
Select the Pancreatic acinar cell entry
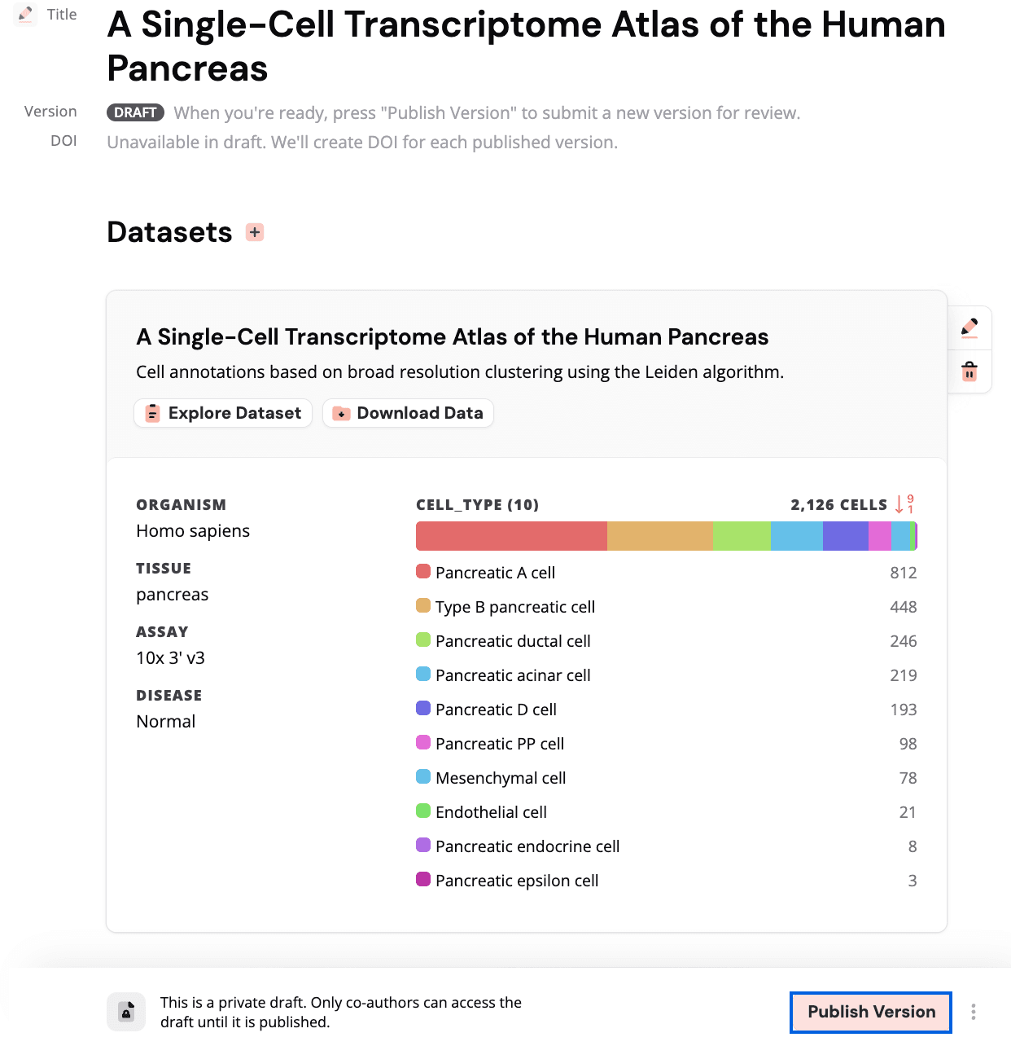513,675
